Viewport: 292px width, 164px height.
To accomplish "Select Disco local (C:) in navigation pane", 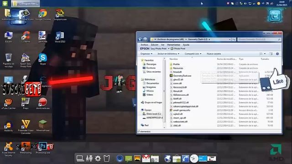I will click(x=152, y=114).
